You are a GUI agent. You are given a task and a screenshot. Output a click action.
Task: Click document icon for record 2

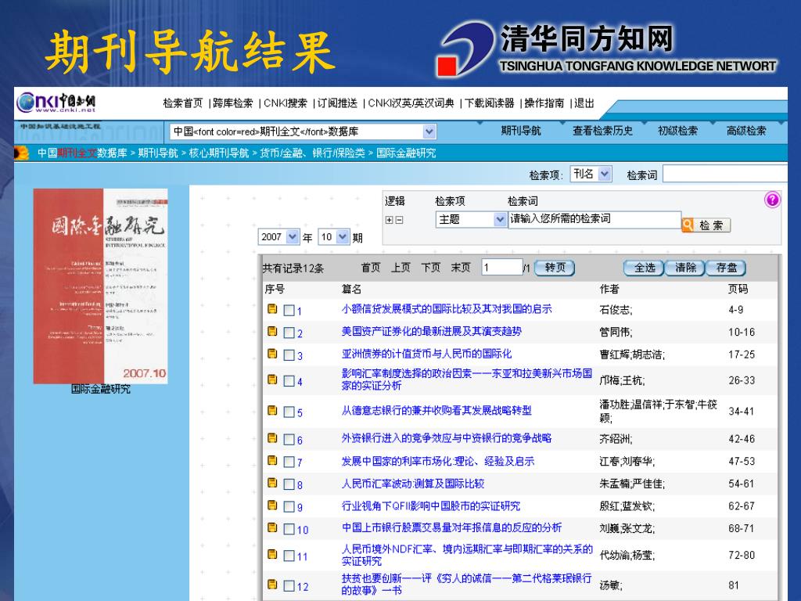point(272,331)
